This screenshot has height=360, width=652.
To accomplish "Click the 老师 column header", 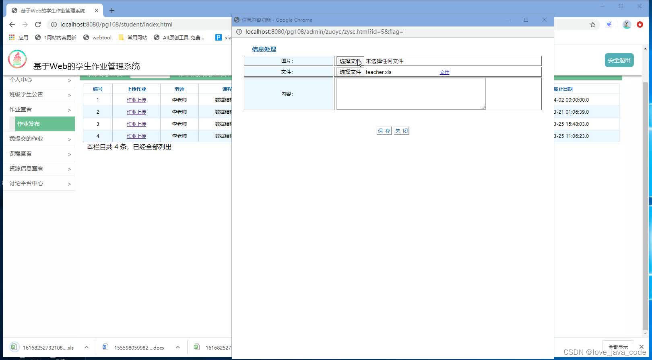I will 180,89.
